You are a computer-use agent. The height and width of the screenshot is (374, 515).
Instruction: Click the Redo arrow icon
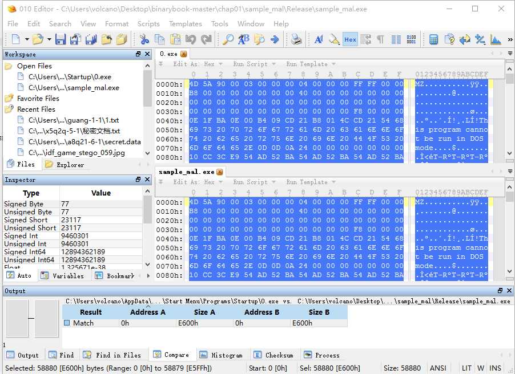tap(206, 40)
